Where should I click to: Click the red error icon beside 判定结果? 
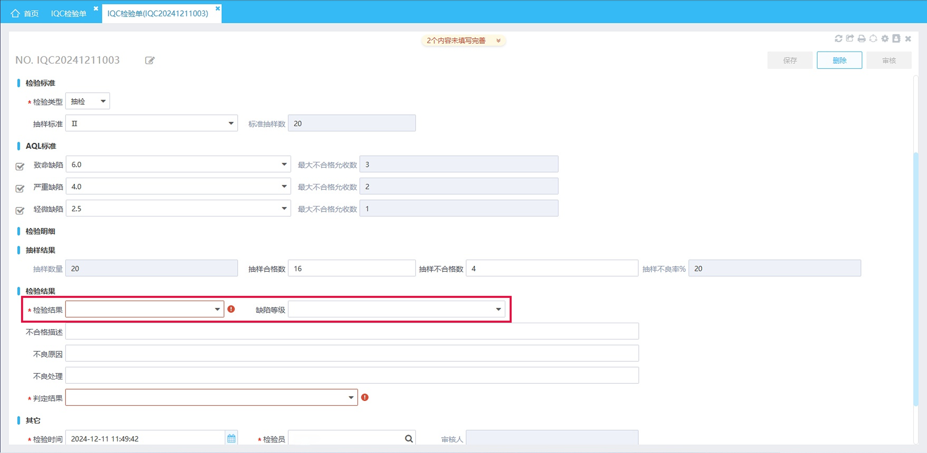365,397
